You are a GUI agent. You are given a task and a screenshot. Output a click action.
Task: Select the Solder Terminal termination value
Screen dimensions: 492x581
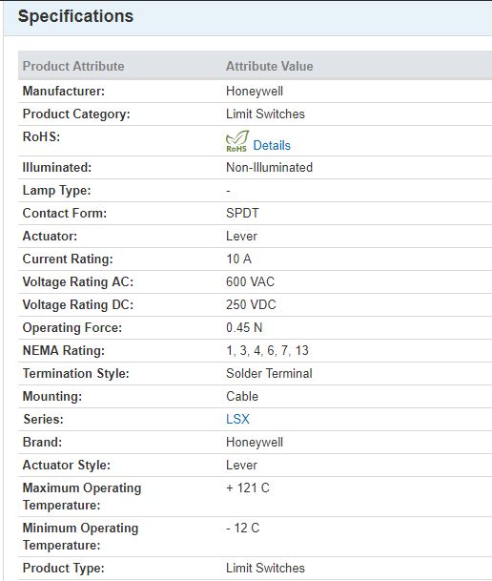[269, 373]
